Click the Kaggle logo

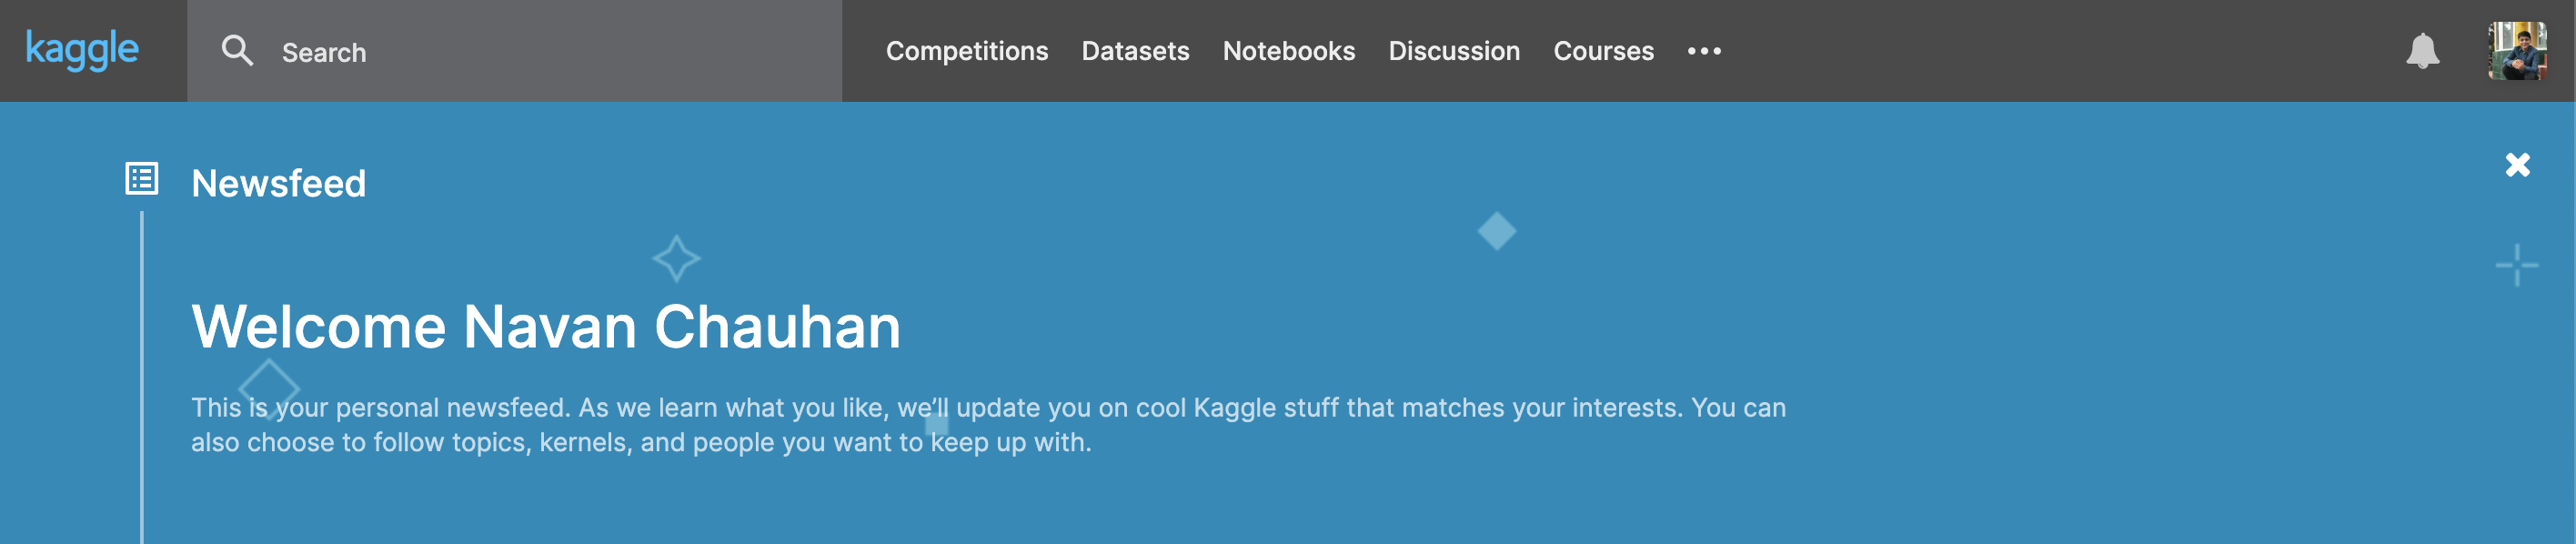(x=82, y=50)
